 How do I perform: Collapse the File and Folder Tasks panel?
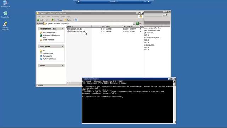point(62,28)
